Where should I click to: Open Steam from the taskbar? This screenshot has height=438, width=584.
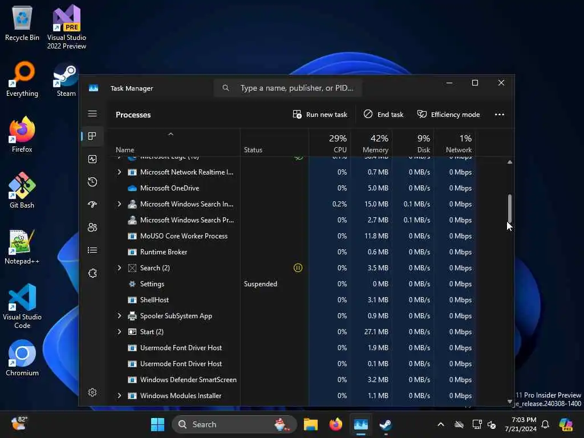click(x=386, y=424)
